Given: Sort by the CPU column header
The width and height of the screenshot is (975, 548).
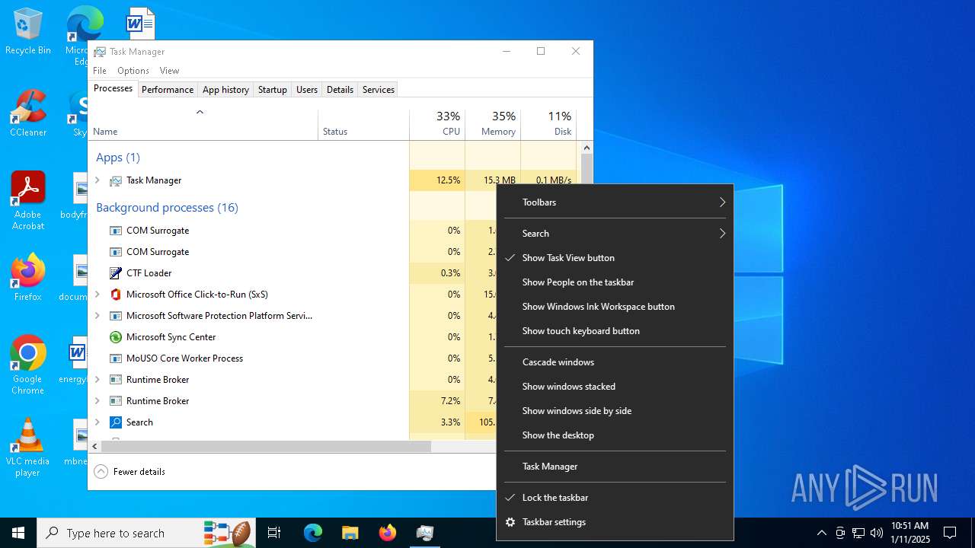Looking at the screenshot, I should point(437,124).
